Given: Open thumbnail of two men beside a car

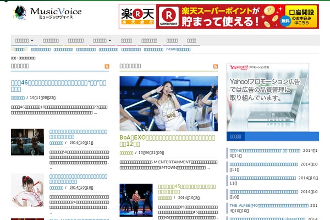Looking at the screenshot, I should [28, 142].
